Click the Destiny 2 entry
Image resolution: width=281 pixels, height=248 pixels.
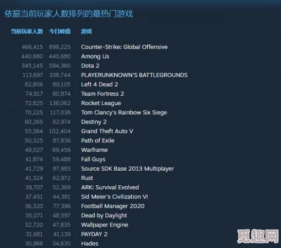[94, 122]
